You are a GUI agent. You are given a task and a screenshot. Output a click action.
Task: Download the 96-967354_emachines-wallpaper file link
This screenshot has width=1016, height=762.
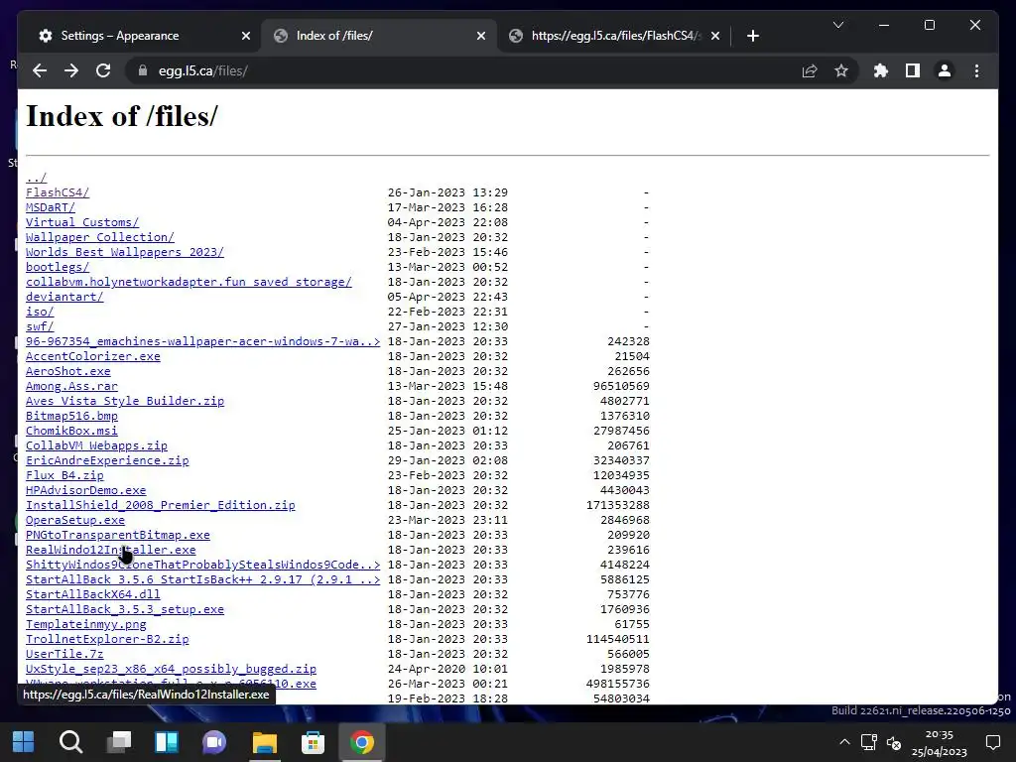202,341
